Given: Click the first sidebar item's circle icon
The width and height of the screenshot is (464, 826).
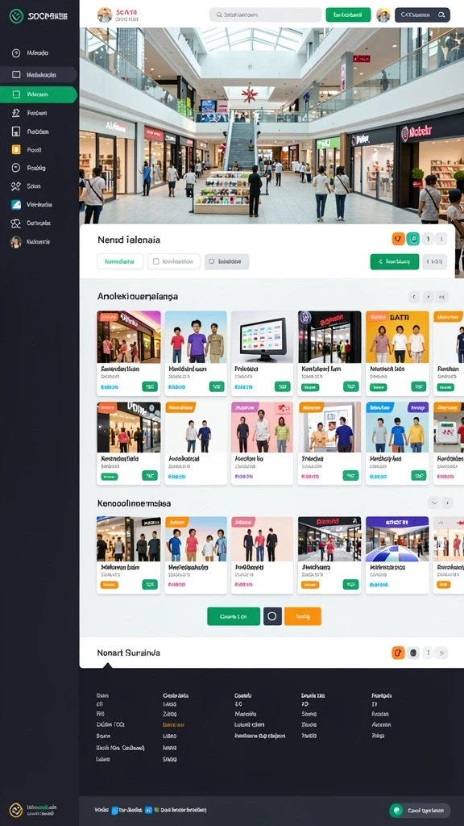Looking at the screenshot, I should (x=16, y=52).
